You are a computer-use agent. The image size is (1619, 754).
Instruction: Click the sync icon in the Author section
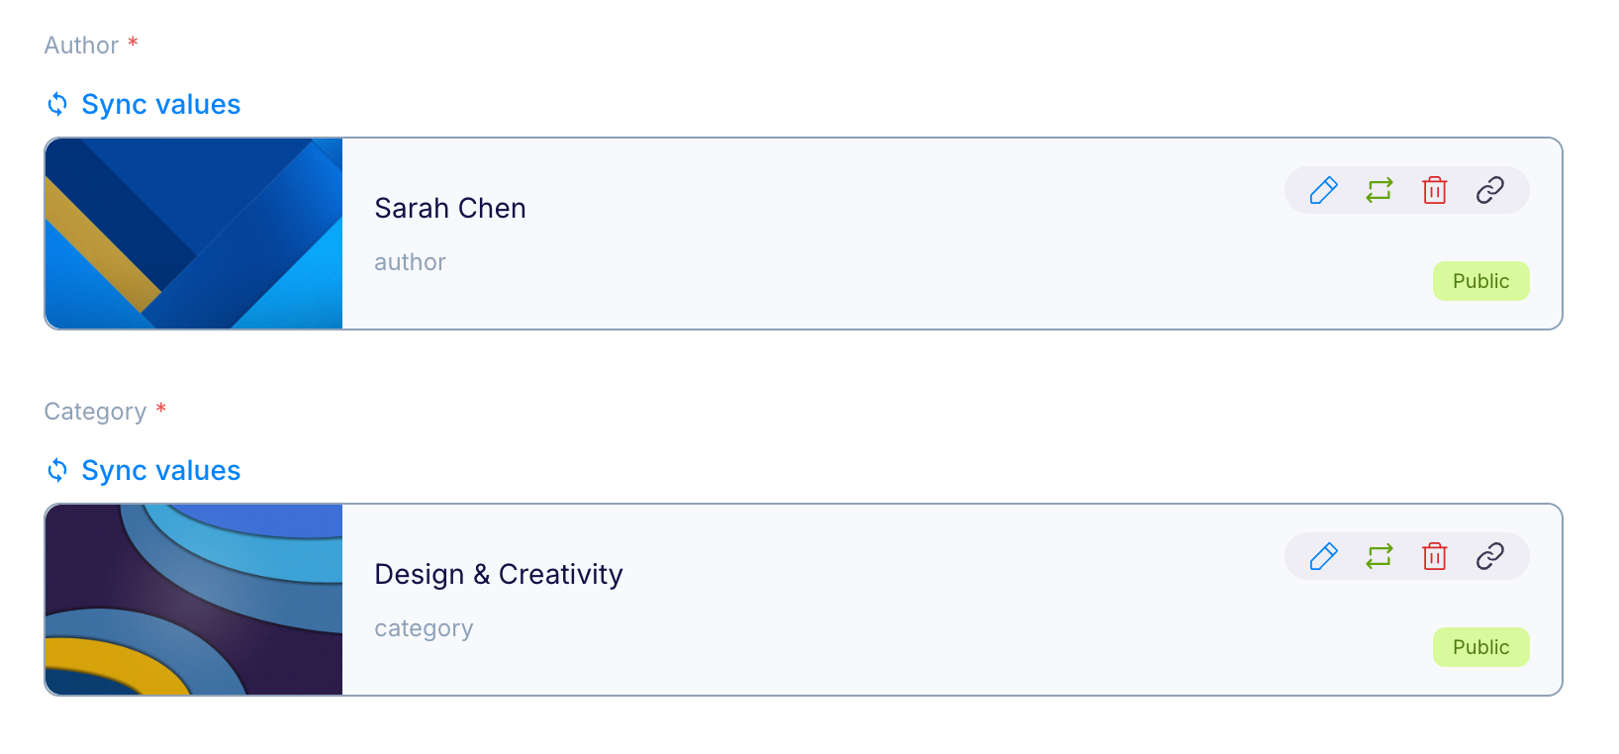[57, 104]
